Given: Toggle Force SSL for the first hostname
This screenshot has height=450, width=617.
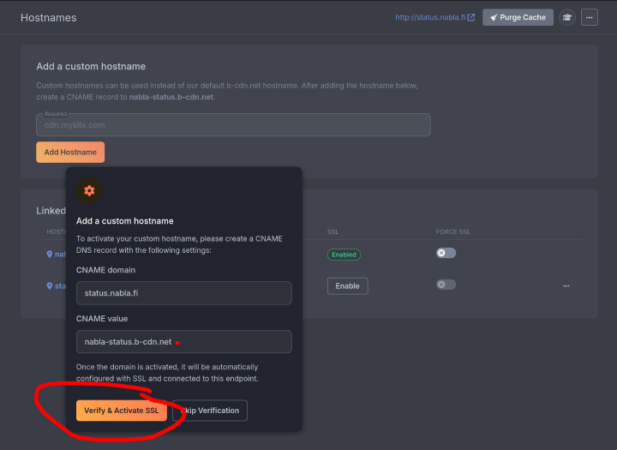Looking at the screenshot, I should pos(446,253).
